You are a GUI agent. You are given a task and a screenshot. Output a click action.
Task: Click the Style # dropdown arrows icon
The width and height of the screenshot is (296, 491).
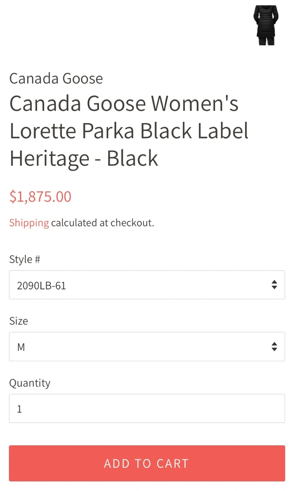274,285
